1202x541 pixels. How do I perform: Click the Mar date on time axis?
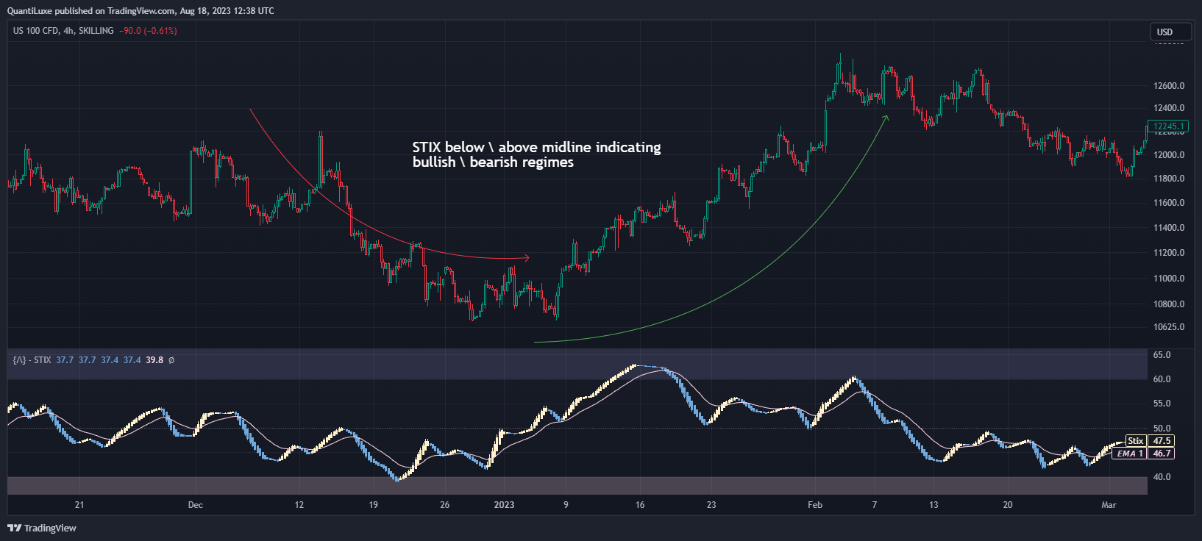point(1109,505)
